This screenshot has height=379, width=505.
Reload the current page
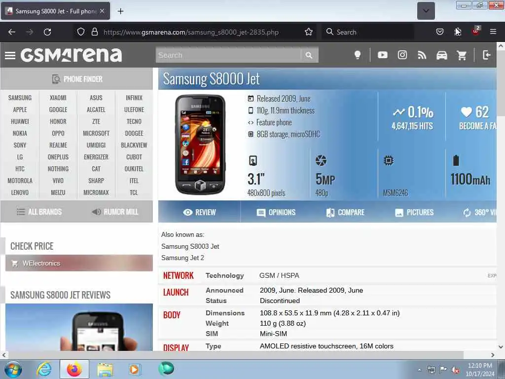(x=47, y=32)
